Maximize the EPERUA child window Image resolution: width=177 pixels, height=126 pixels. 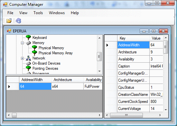(x=154, y=31)
